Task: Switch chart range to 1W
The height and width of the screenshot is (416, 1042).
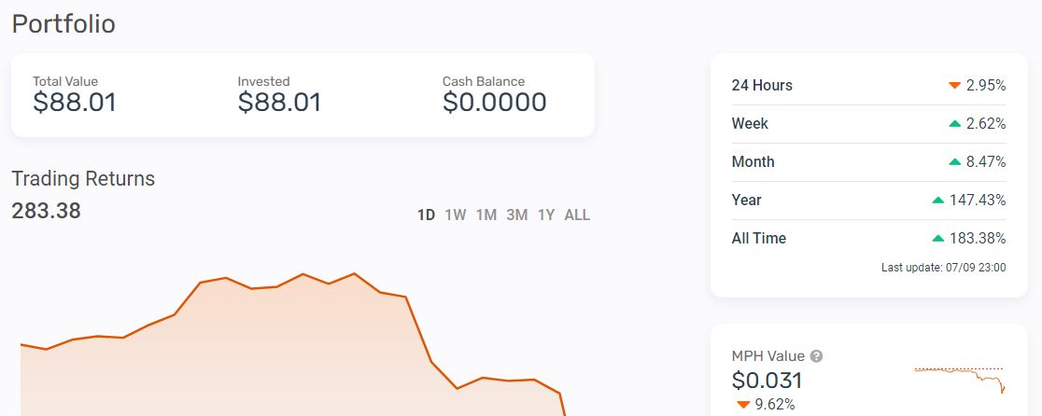Action: [456, 215]
